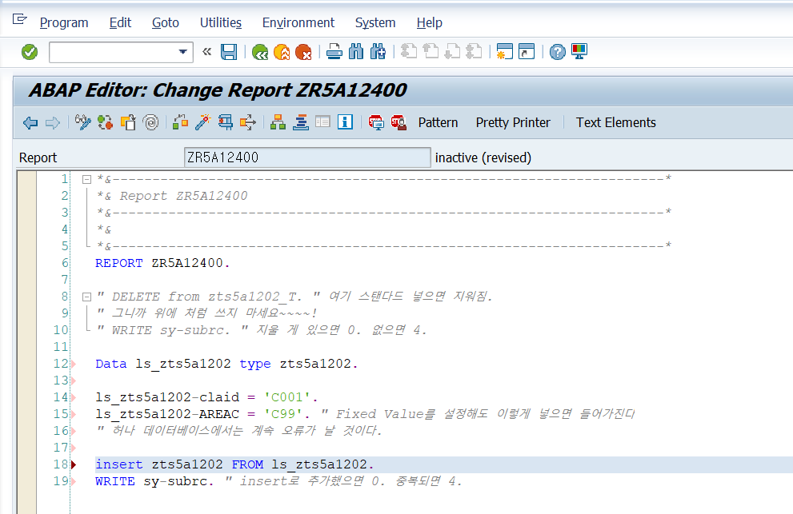Click the Pretty Printer button

(513, 123)
